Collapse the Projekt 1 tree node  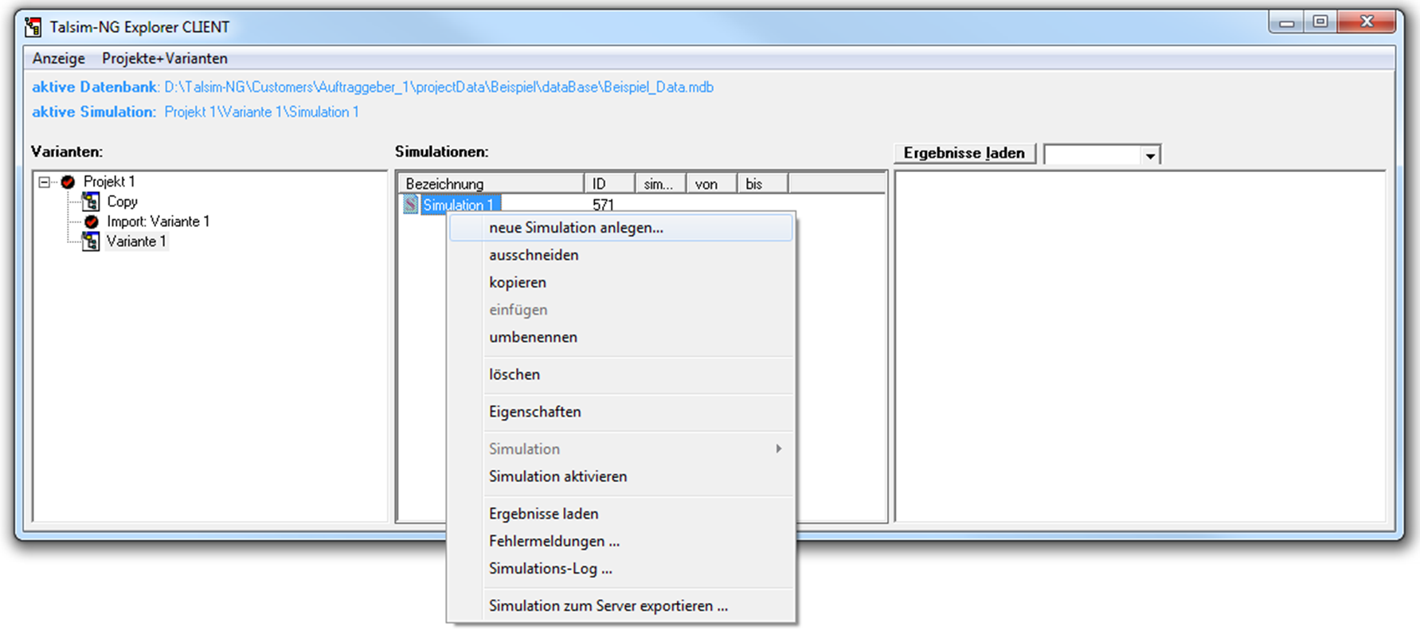click(x=45, y=182)
